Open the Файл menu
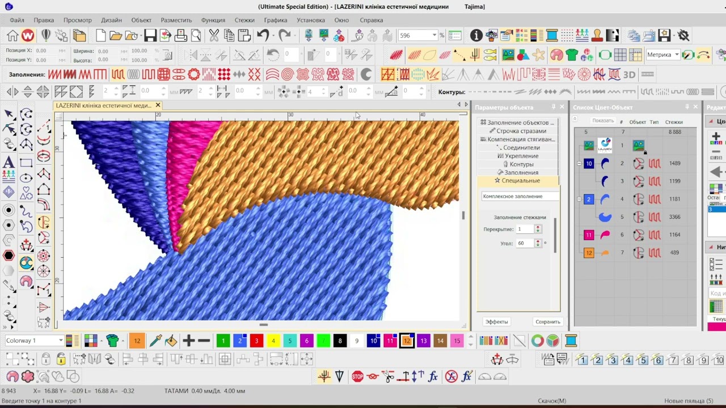Viewport: 726px width, 408px height. coord(17,20)
